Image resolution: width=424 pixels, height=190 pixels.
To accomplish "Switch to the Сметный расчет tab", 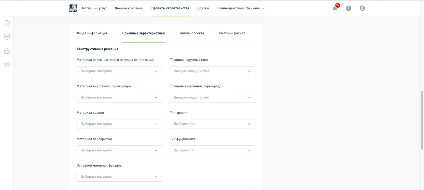I will coord(232,33).
